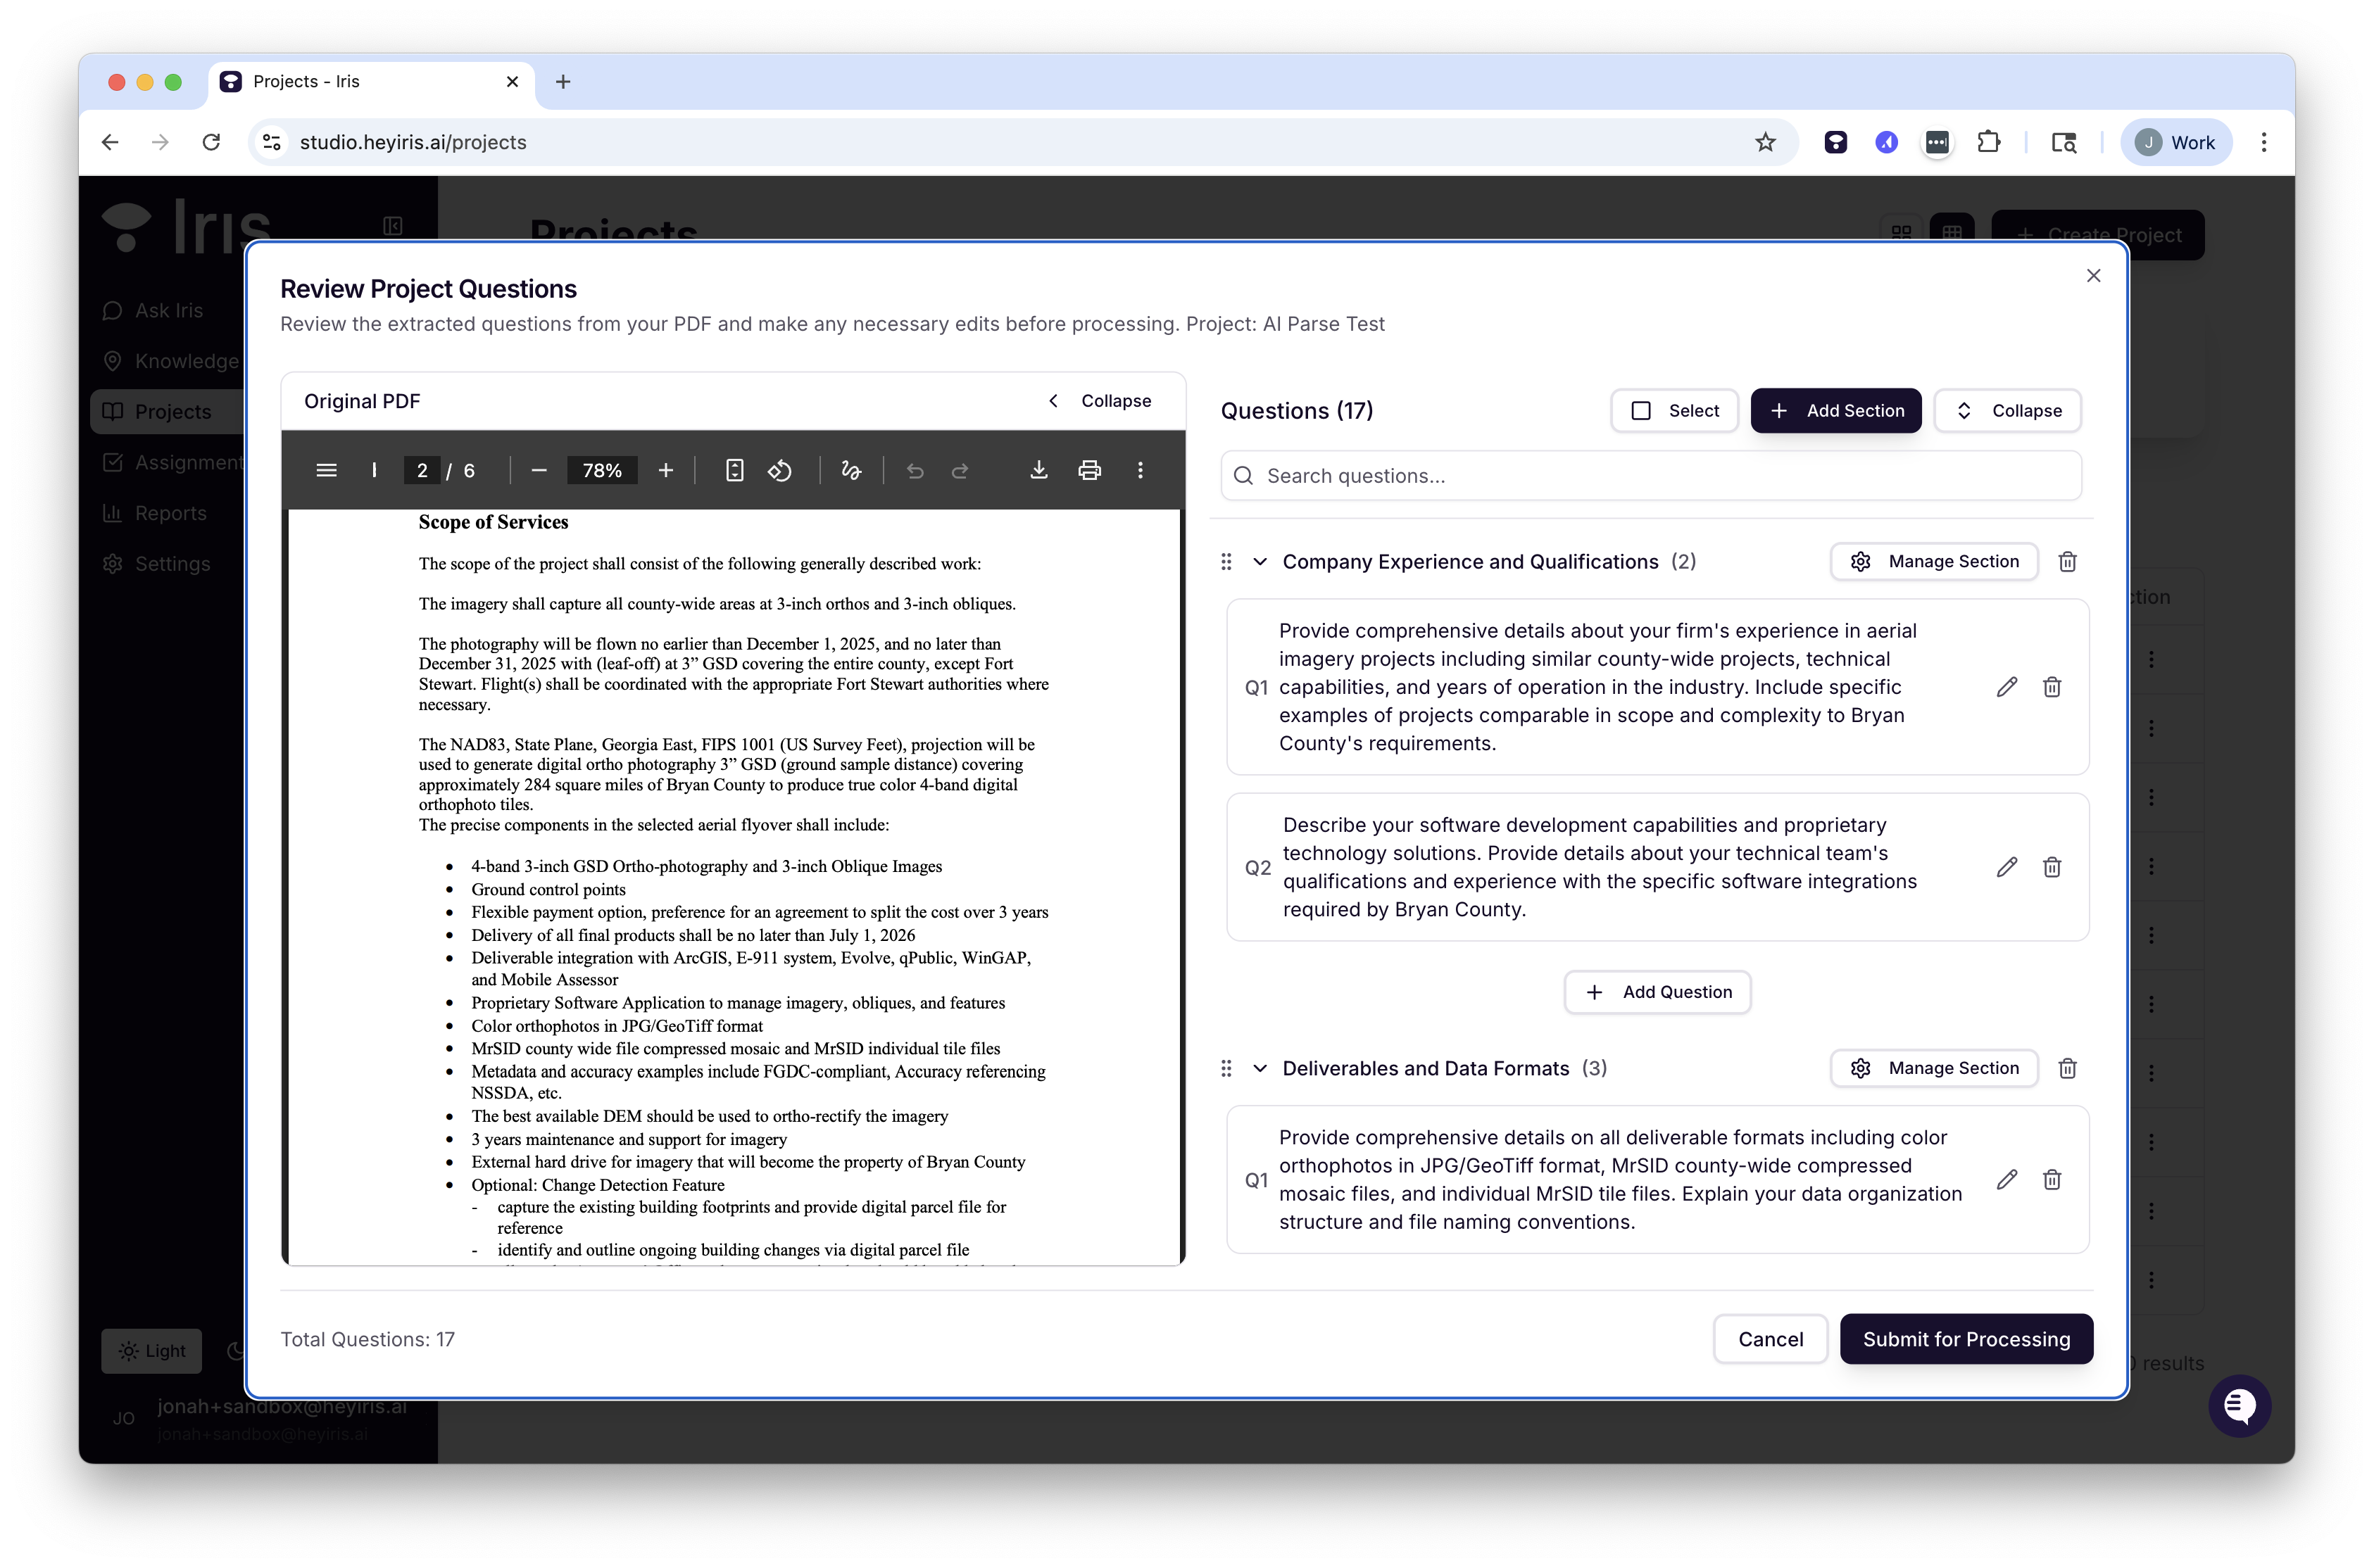Open a new browser tab

tap(563, 82)
